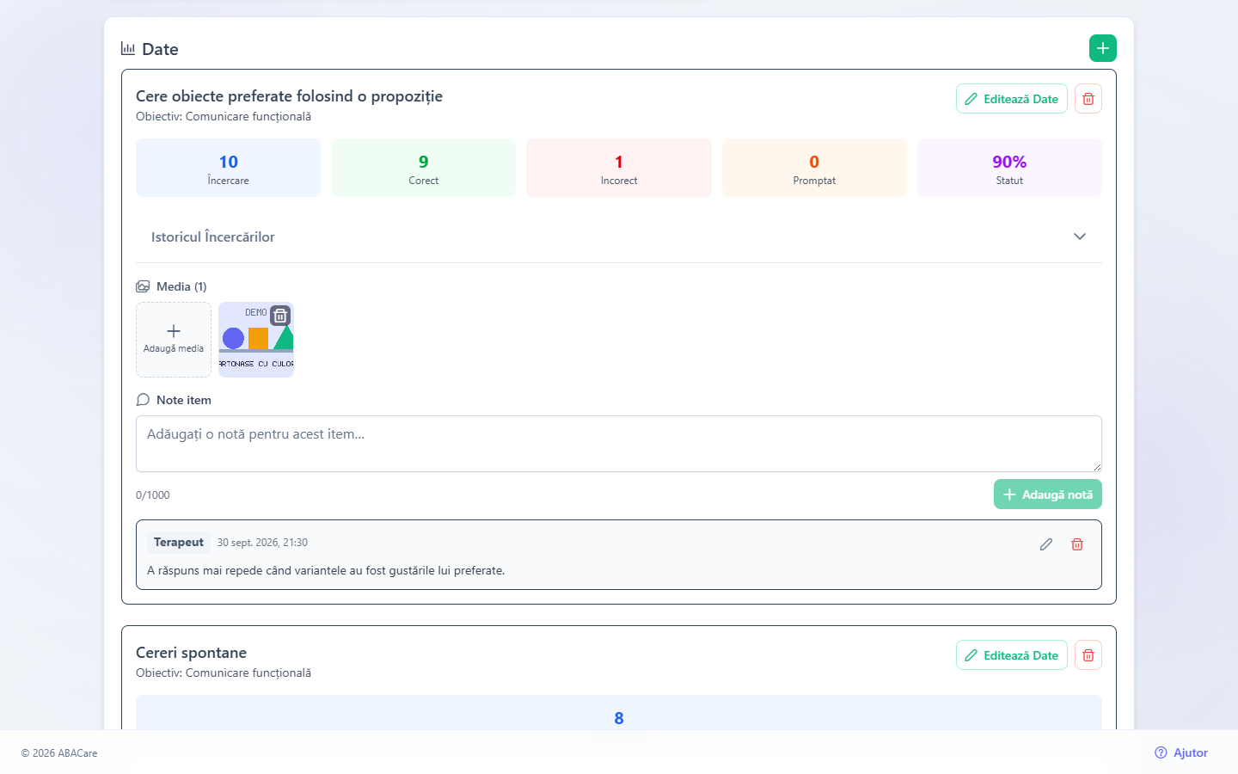Click the green plus button beside Date
The width and height of the screenshot is (1238, 774).
(1103, 48)
